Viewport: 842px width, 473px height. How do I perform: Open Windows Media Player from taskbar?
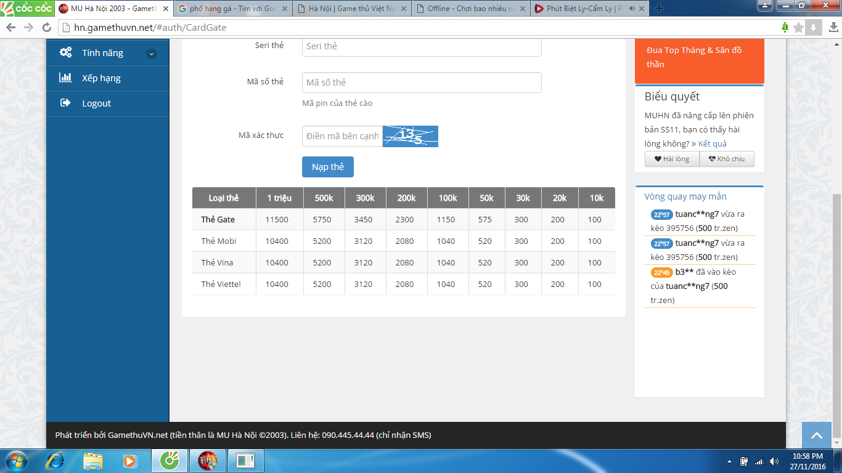tap(129, 461)
